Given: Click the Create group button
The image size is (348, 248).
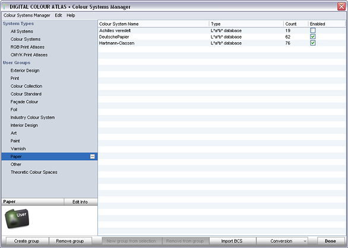Looking at the screenshot, I should (x=27, y=241).
